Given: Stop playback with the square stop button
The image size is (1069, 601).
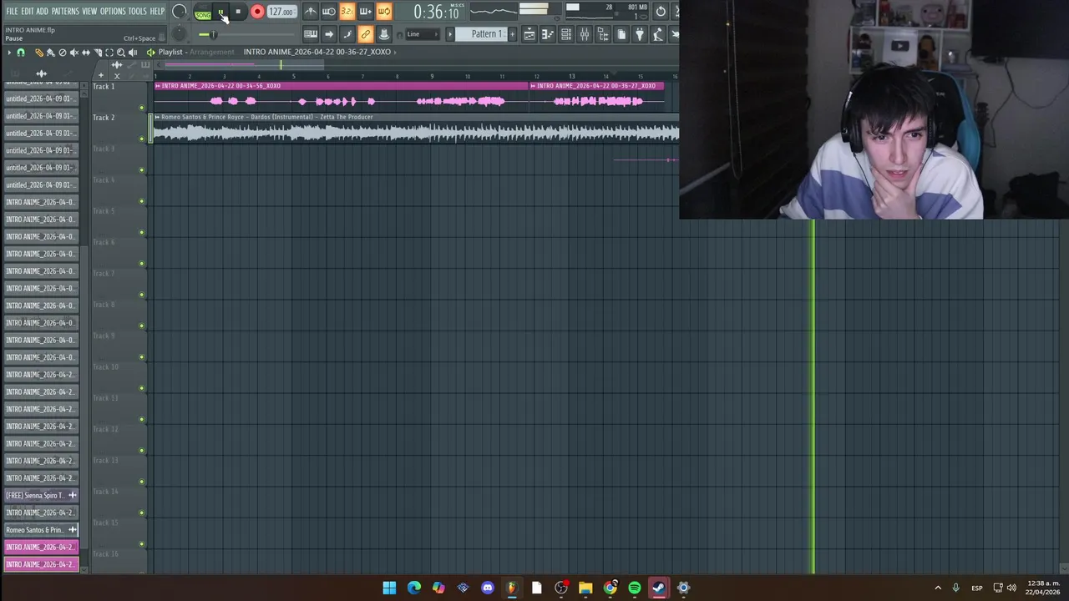Looking at the screenshot, I should pos(238,12).
